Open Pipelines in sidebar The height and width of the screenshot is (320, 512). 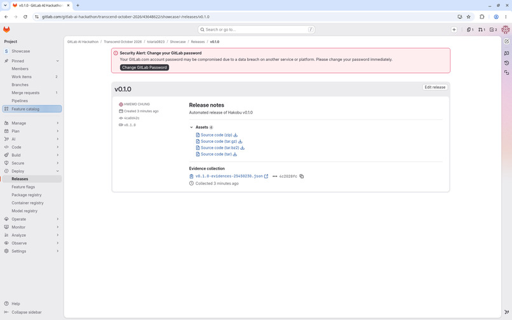coord(32,101)
